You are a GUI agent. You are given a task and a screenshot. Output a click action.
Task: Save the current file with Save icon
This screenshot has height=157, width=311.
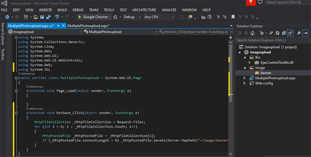(x=42, y=17)
